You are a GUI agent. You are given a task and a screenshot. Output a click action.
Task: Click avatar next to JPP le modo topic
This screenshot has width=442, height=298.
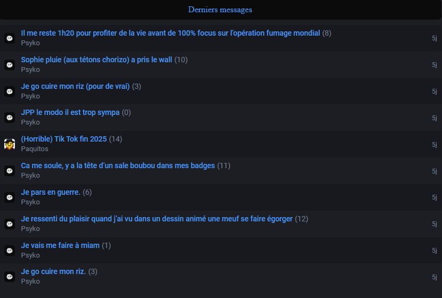click(x=10, y=118)
